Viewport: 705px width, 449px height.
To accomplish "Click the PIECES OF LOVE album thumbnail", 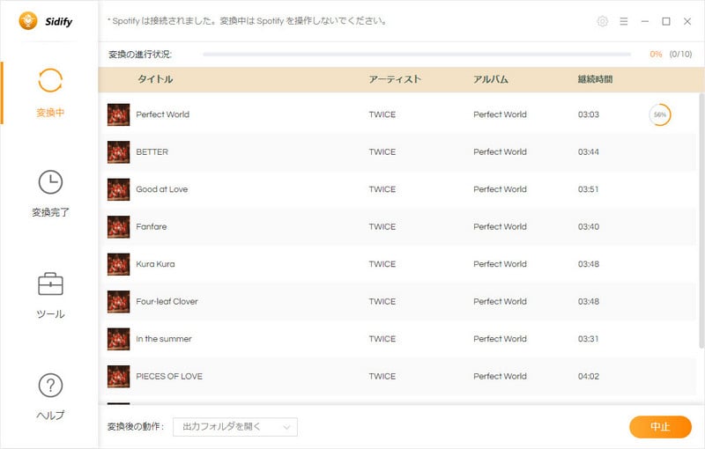I will (118, 376).
